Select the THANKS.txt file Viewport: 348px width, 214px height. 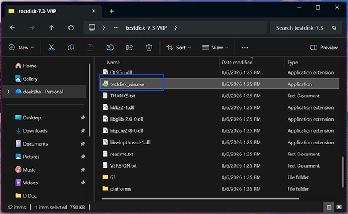pyautogui.click(x=122, y=96)
